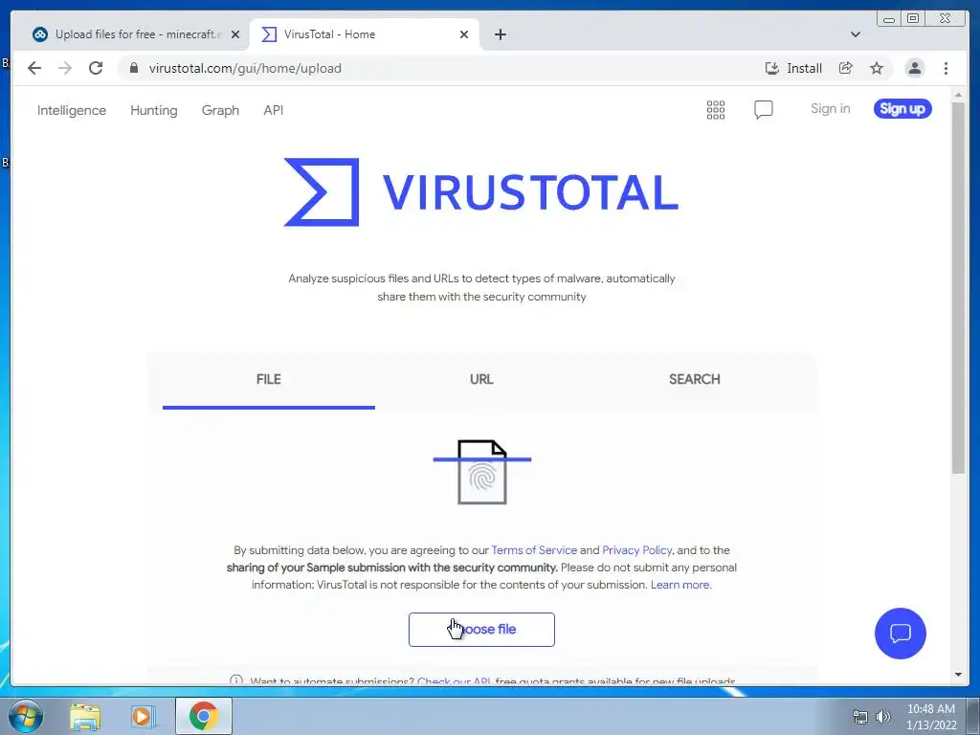Click the share page icon
The width and height of the screenshot is (980, 735).
(846, 68)
